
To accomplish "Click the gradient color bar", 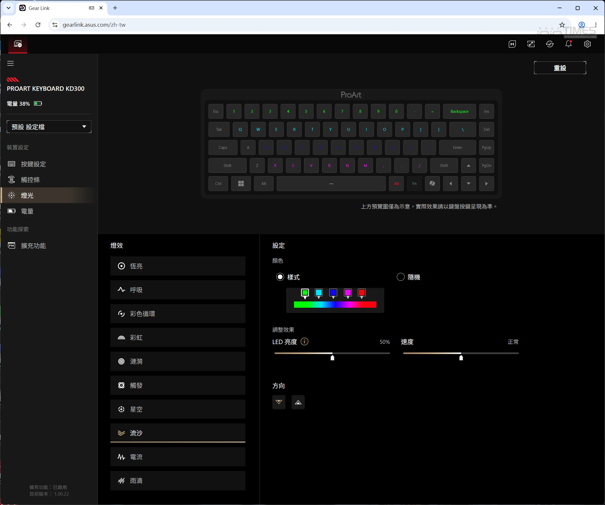I will tap(335, 305).
